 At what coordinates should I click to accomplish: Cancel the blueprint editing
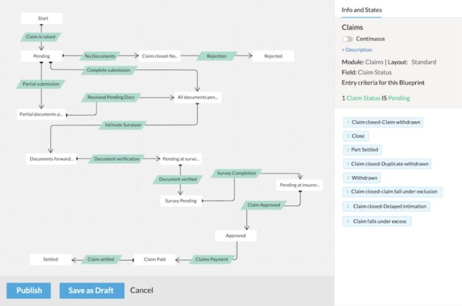142,290
